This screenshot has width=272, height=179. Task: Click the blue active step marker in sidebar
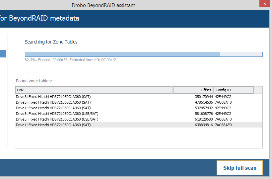click(3, 54)
